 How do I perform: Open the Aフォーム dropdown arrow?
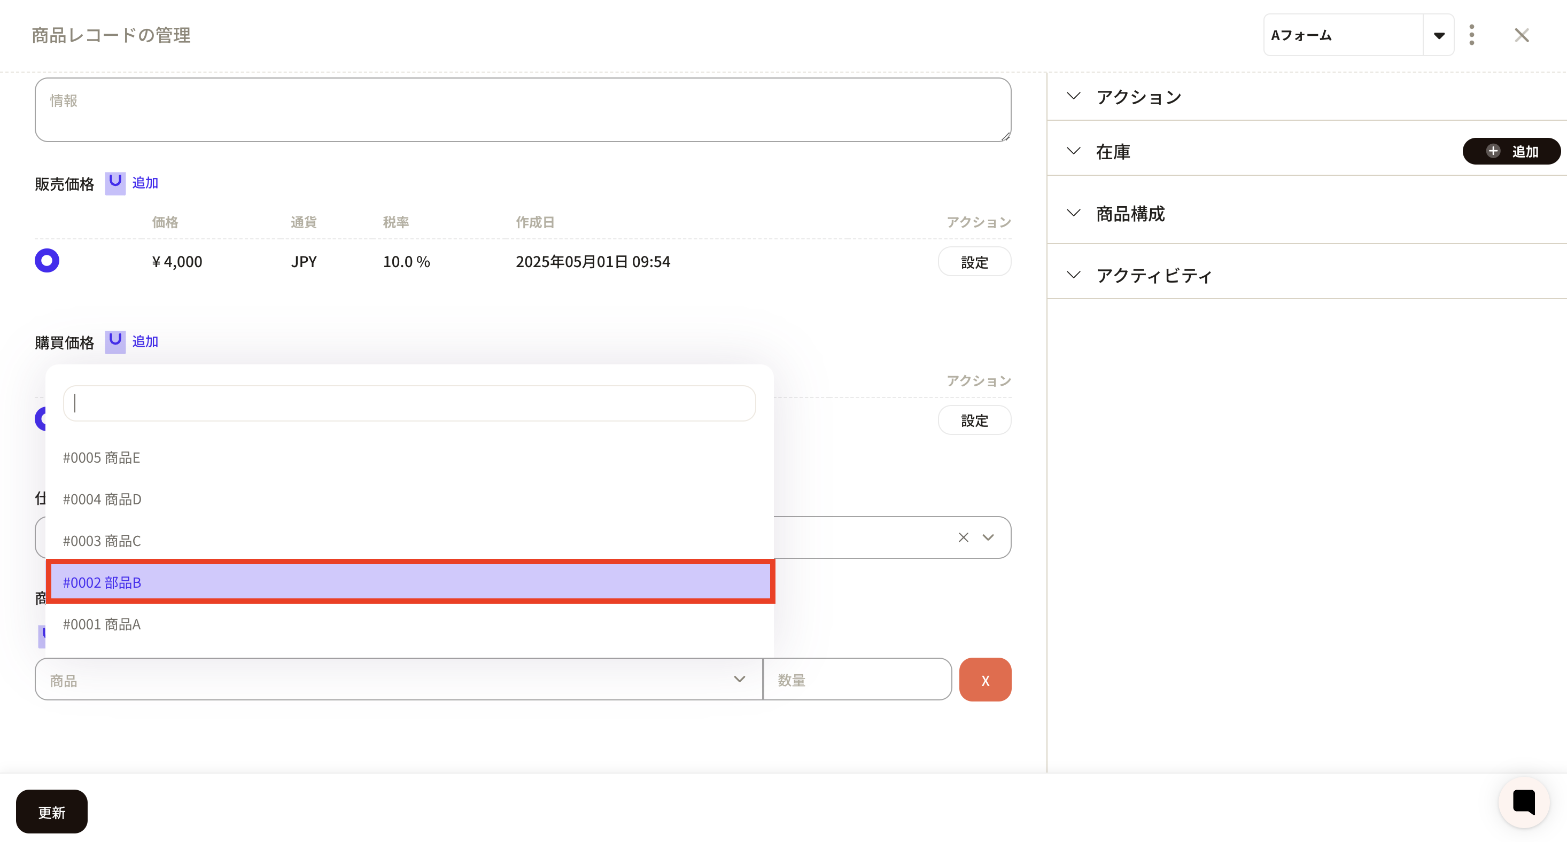pos(1439,35)
